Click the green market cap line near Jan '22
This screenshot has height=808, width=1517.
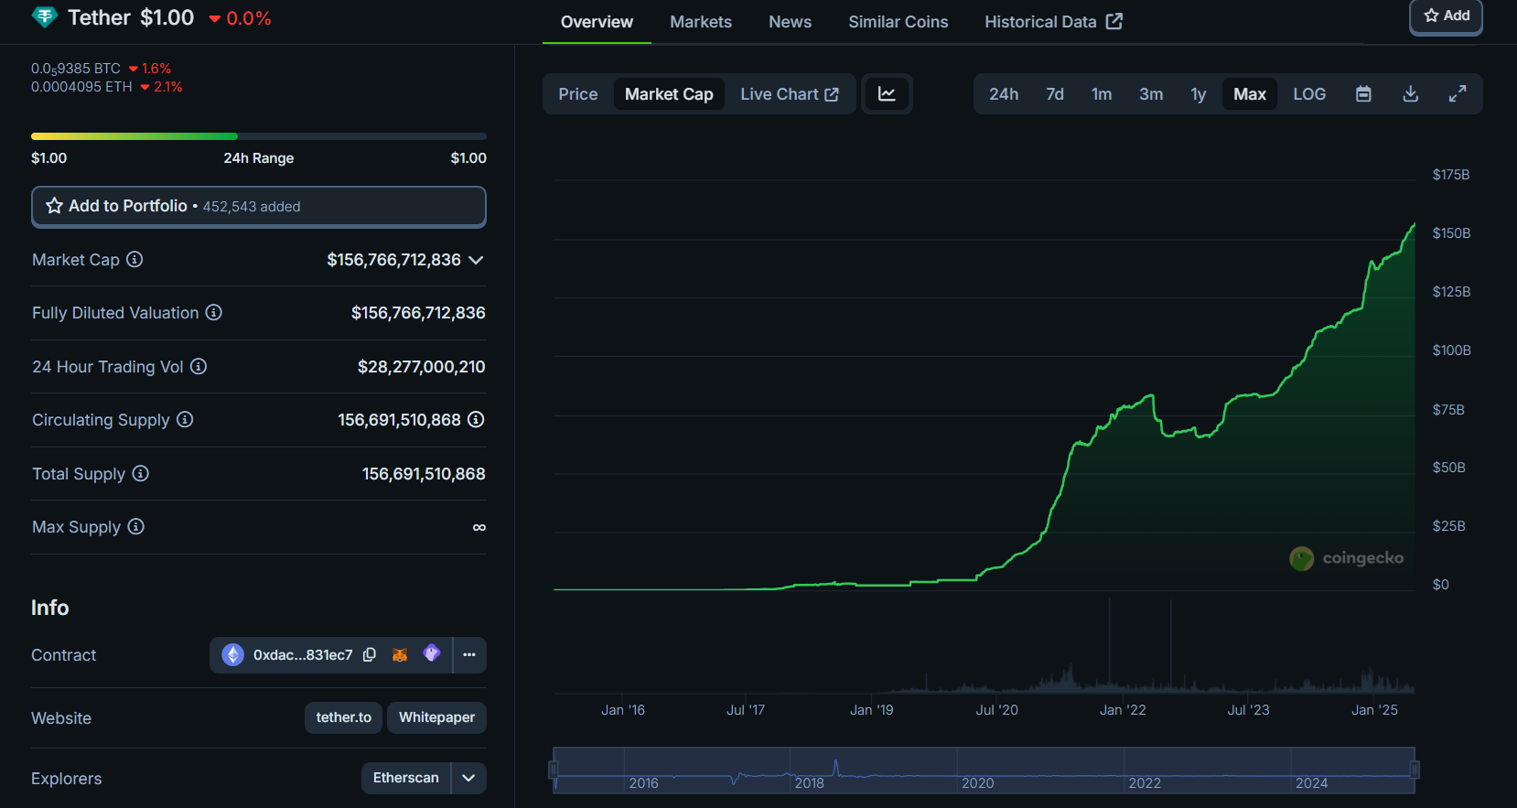point(1124,407)
